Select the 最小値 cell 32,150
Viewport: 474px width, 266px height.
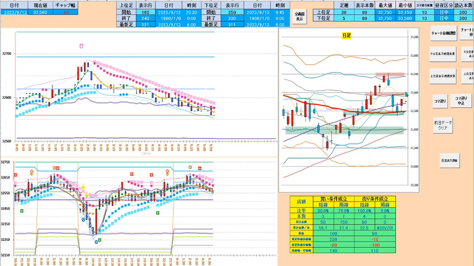(x=405, y=12)
